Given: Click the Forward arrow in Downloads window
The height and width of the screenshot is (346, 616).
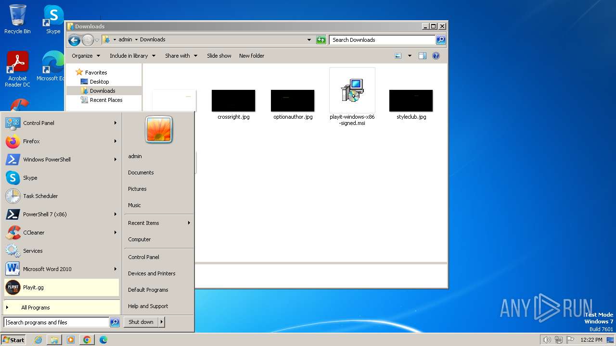Looking at the screenshot, I should pyautogui.click(x=88, y=40).
